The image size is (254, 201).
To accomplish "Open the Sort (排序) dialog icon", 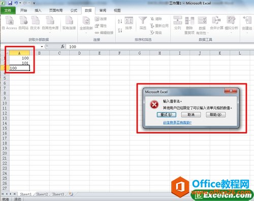I will pyautogui.click(x=129, y=23).
